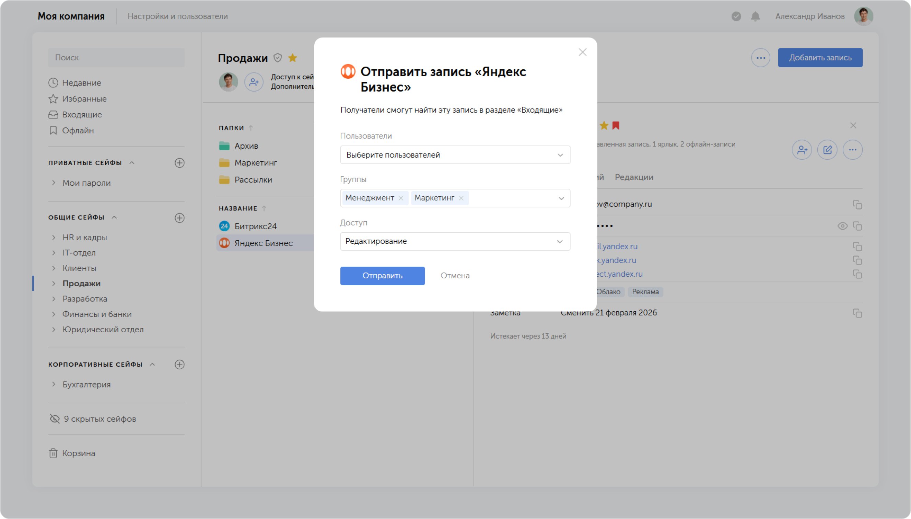The height and width of the screenshot is (519, 911).
Task: Click the Поиск search field
Action: pos(116,57)
